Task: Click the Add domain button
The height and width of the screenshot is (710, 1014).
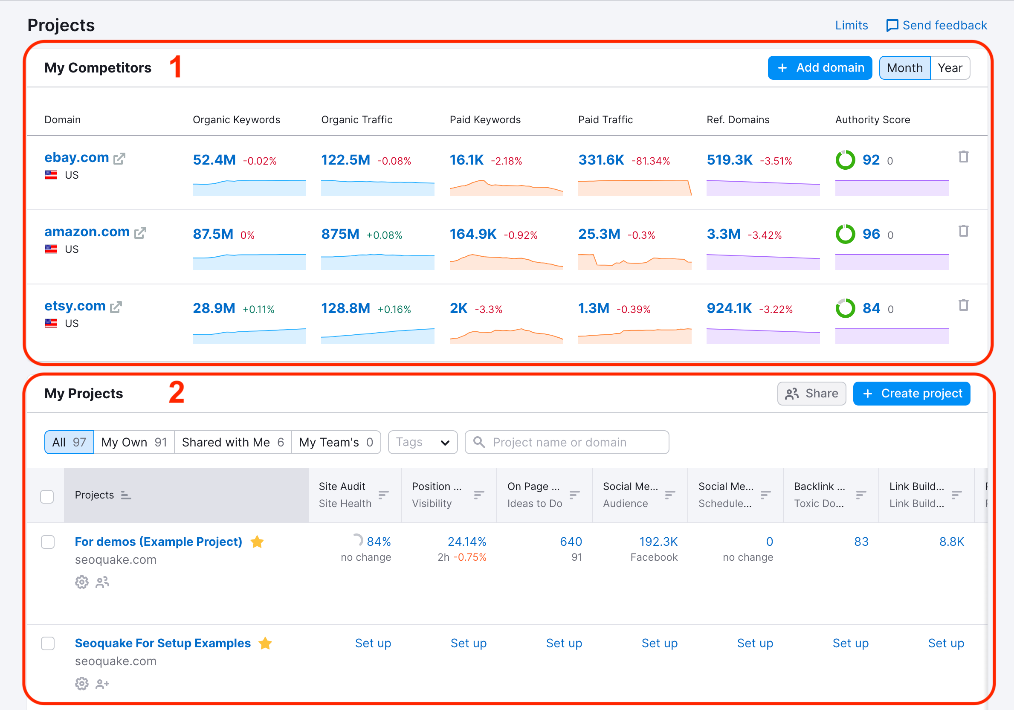Action: tap(820, 68)
